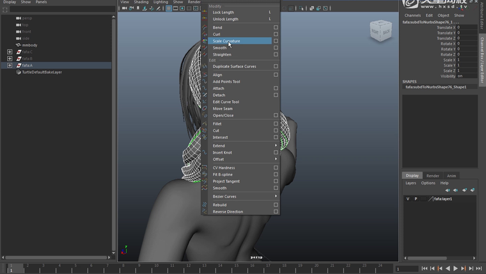The width and height of the screenshot is (486, 274).
Task: Expand the fafa:A tree node
Action: 10,65
